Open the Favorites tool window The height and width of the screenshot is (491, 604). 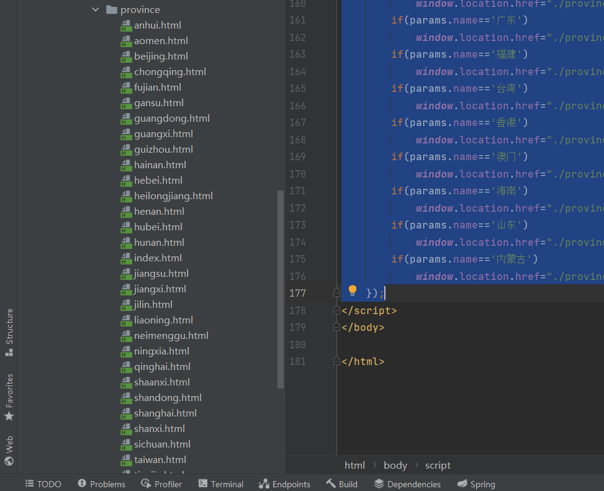9,397
